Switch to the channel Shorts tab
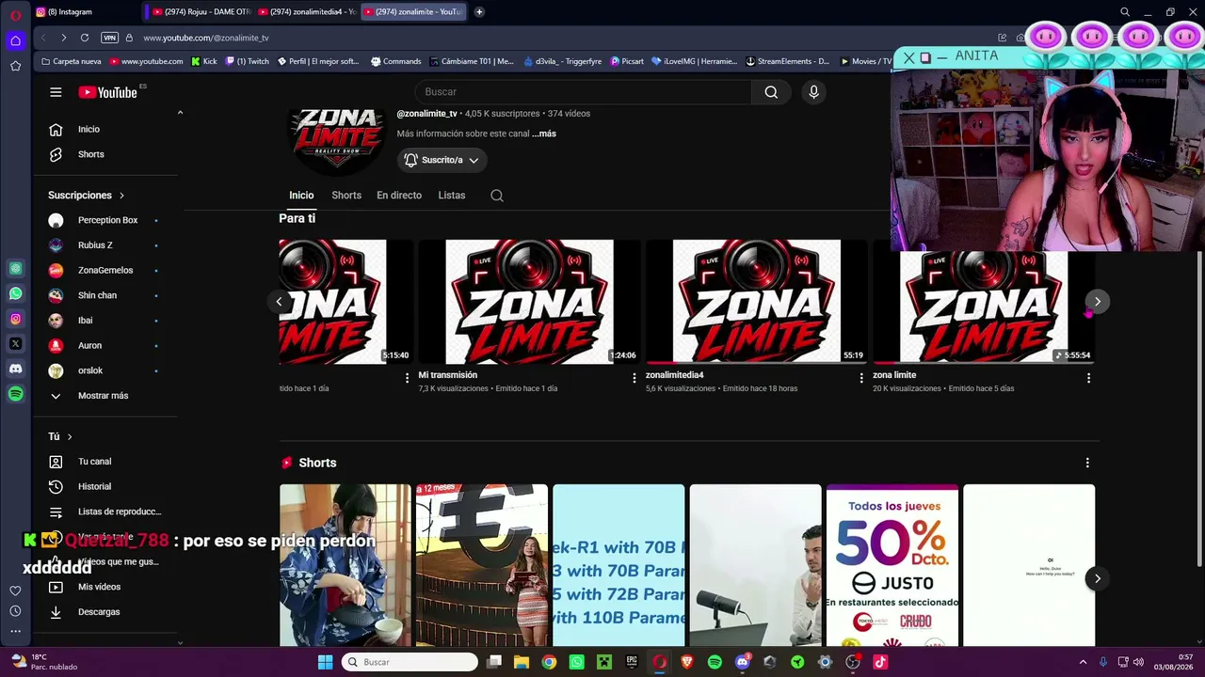The height and width of the screenshot is (677, 1205). 346,196
